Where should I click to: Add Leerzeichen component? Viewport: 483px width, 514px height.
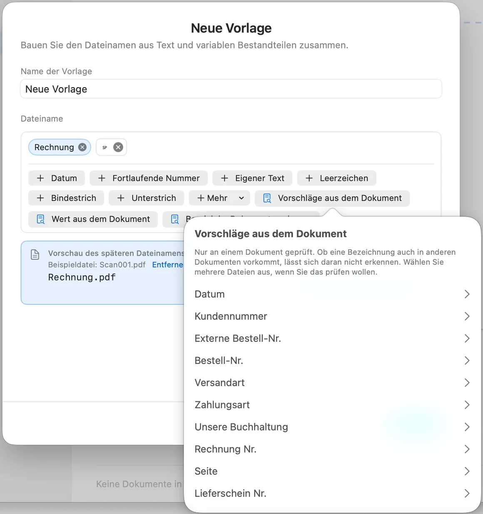coord(336,178)
